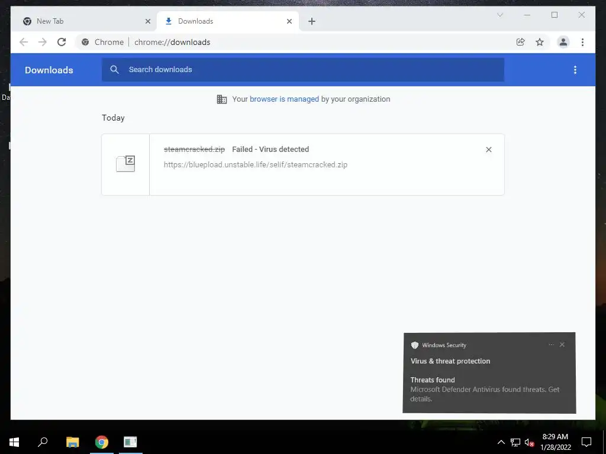
Task: Open the Windows Start menu
Action: 14,442
